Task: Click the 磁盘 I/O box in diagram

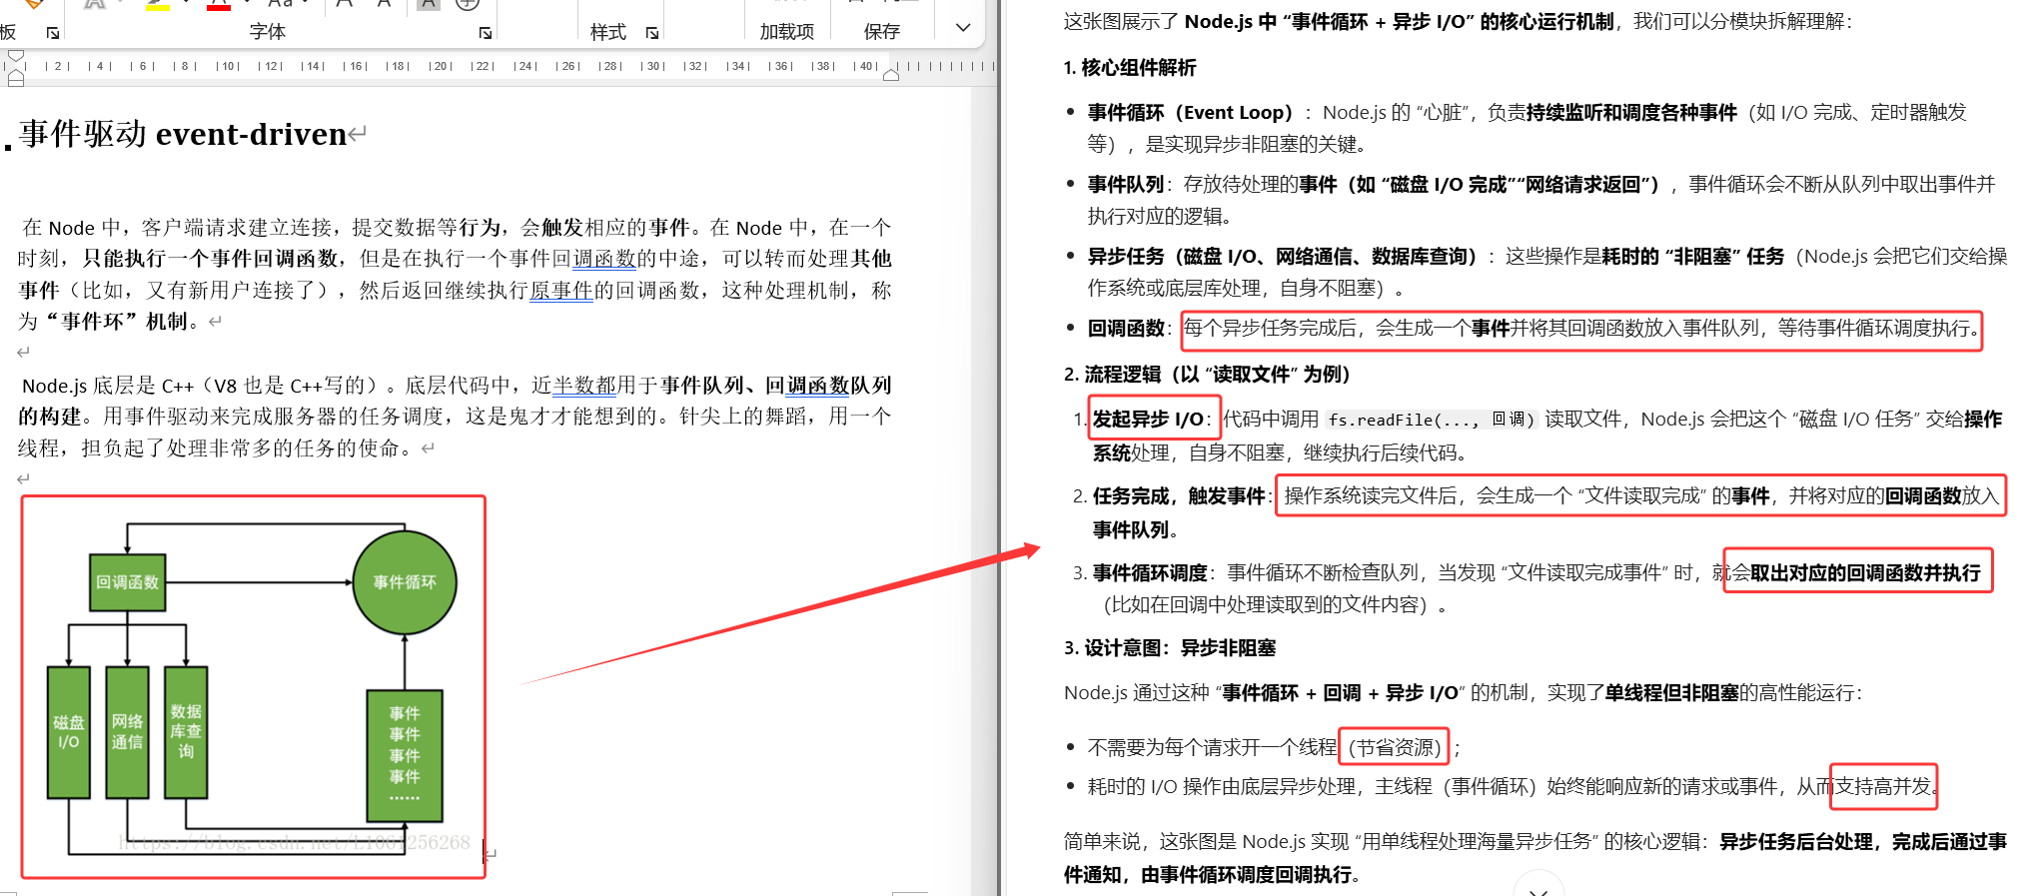Action: pyautogui.click(x=69, y=731)
